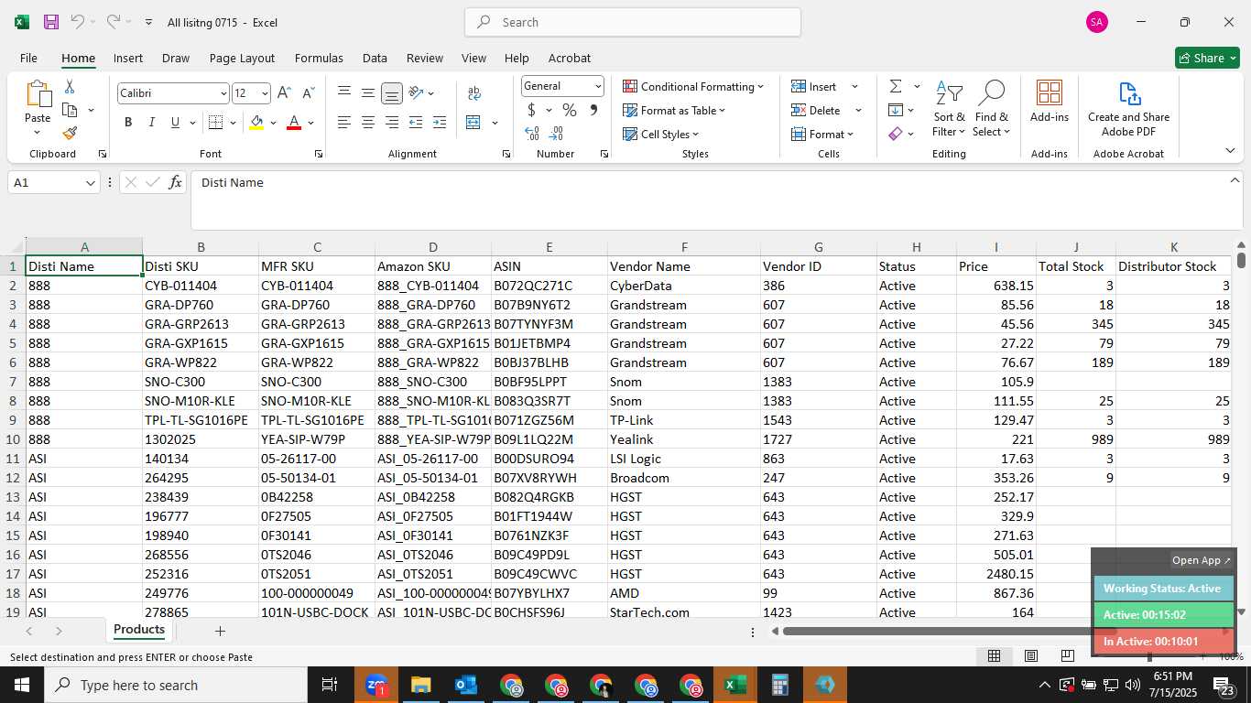Apply Comma Style number format
Image resolution: width=1251 pixels, height=703 pixels.
coord(593,110)
